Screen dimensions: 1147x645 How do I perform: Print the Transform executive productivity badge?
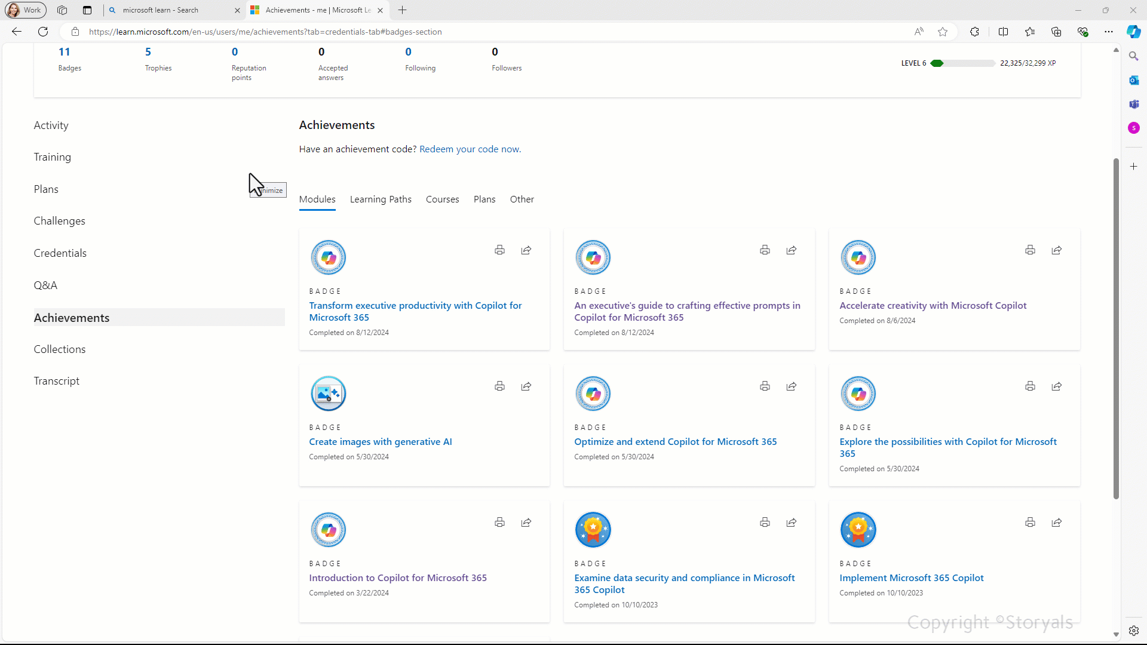coord(499,250)
